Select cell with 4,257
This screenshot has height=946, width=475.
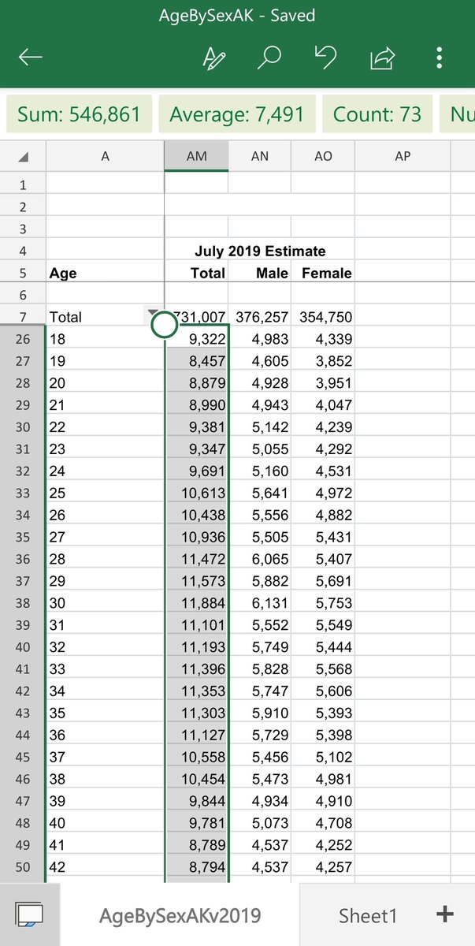[x=323, y=868]
